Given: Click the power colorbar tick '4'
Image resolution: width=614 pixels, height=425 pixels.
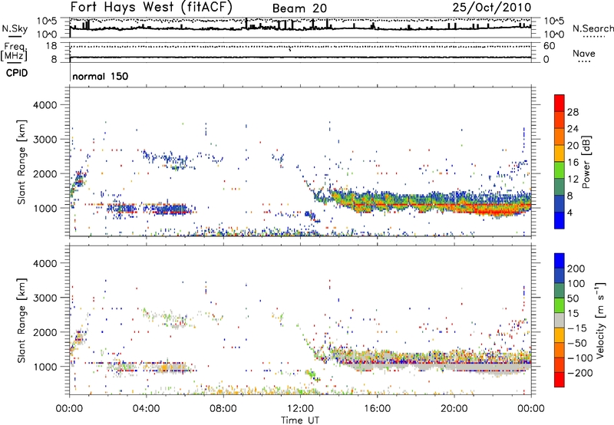Looking at the screenshot, I should [x=569, y=213].
